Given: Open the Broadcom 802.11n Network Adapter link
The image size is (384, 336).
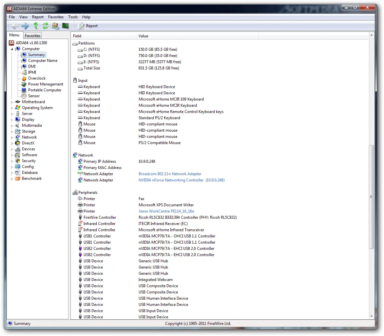Looking at the screenshot, I should [170, 174].
